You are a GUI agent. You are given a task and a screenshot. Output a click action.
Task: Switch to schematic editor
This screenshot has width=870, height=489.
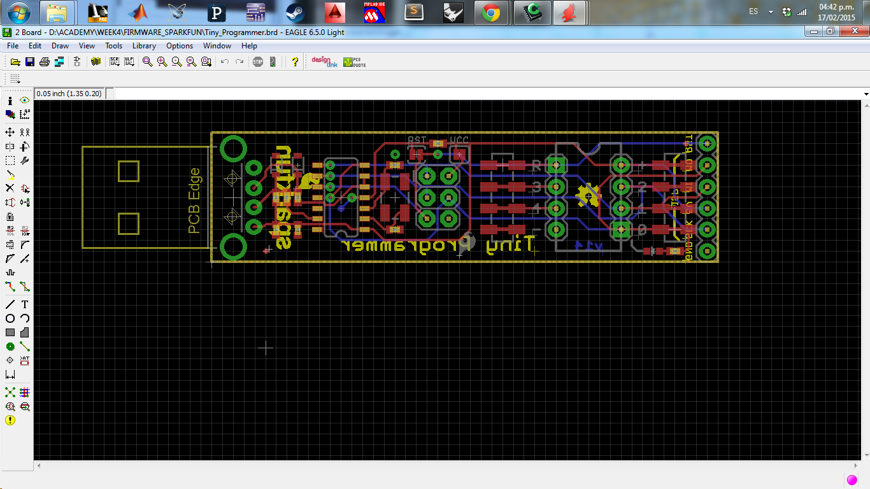78,62
